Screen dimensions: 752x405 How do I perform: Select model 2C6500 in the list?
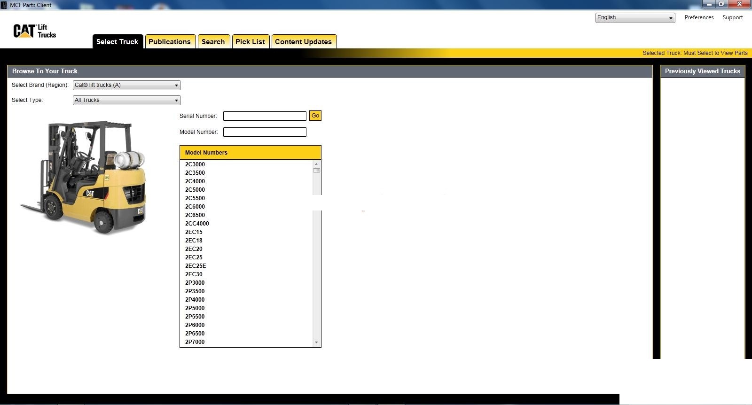point(195,215)
